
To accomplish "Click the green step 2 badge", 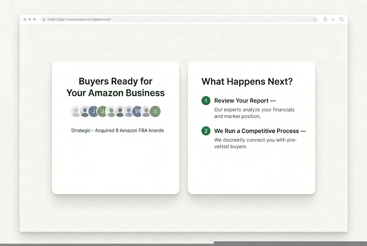I will [206, 131].
